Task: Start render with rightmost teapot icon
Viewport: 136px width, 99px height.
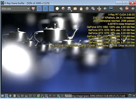Action: tap(133, 8)
